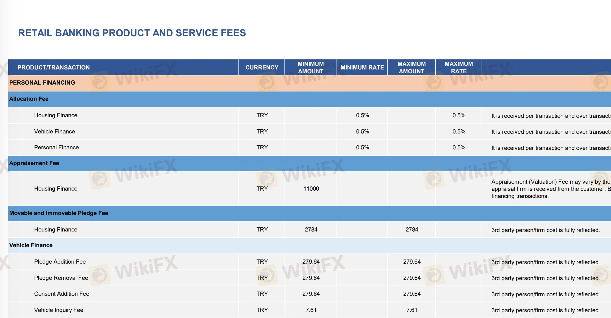
Task: Click the RETAIL BANKING PRODUCT AND SERVICE FEES title
Action: pos(132,33)
